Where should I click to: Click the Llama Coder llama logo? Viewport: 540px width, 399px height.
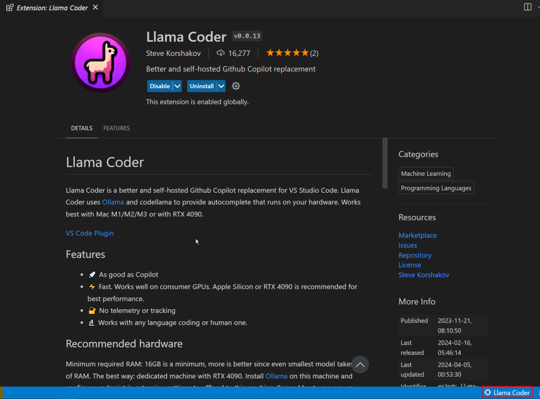point(100,62)
